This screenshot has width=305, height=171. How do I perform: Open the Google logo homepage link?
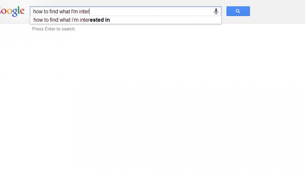[x=12, y=11]
